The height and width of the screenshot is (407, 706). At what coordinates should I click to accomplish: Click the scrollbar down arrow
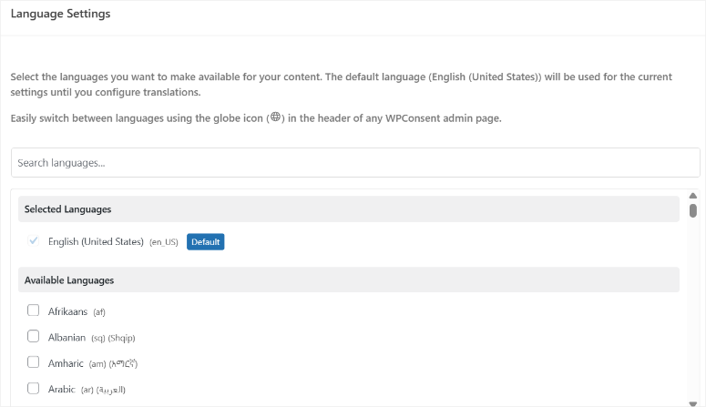click(x=693, y=404)
